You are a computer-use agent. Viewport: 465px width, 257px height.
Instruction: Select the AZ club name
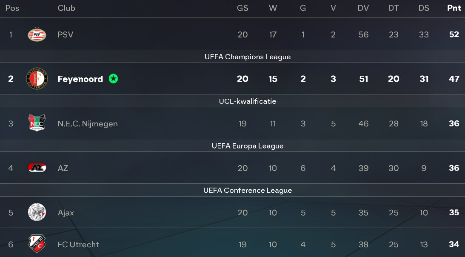(63, 168)
